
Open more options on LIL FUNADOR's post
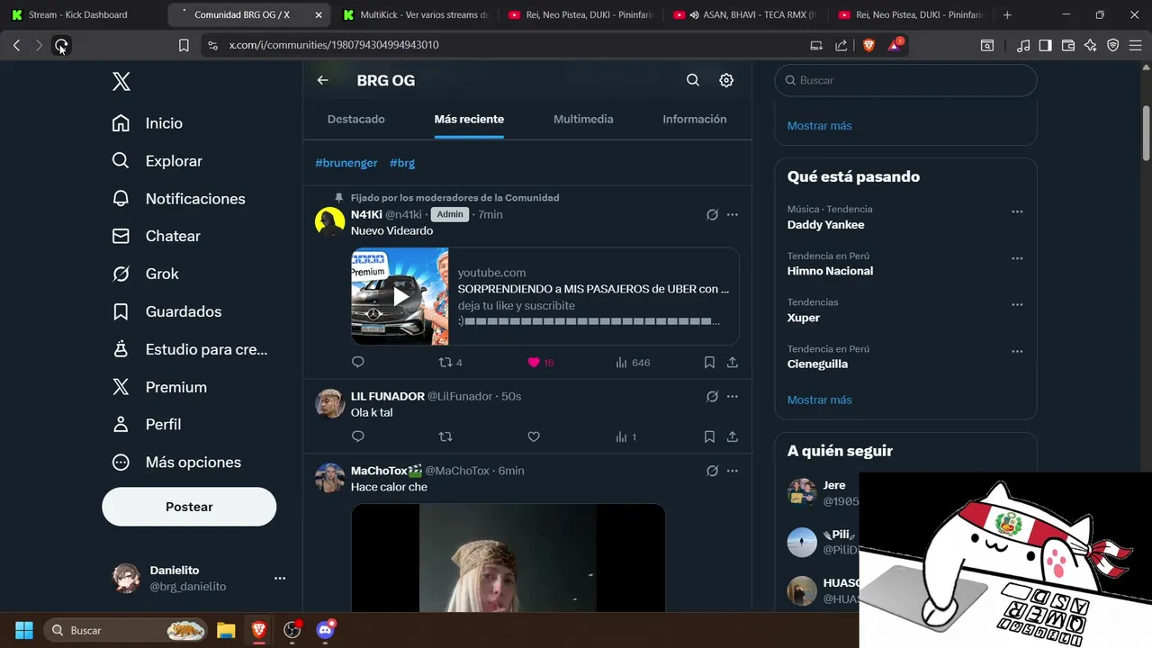[733, 397]
